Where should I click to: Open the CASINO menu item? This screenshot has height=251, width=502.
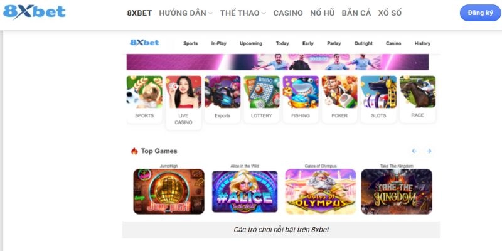[x=288, y=13]
